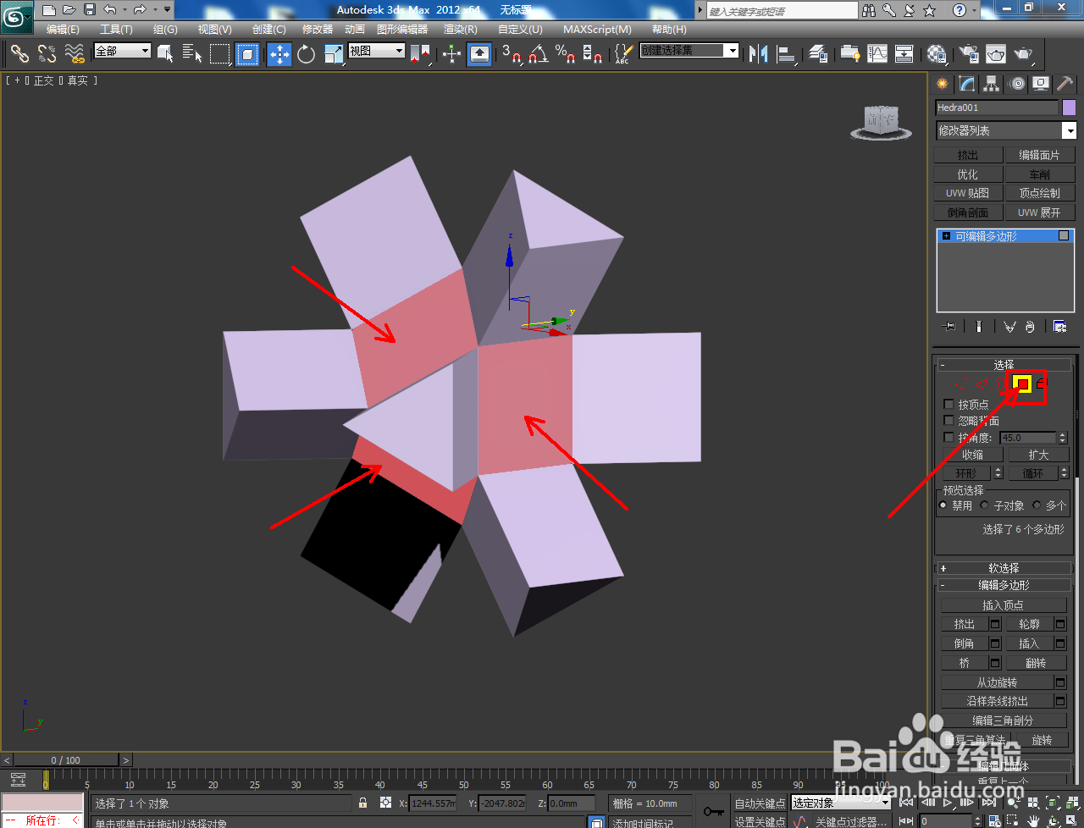Click the Align tool icon
This screenshot has width=1084, height=828.
787,54
